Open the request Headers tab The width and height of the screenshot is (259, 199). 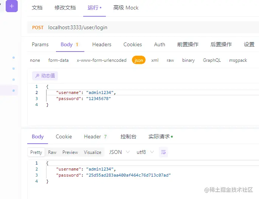click(102, 44)
